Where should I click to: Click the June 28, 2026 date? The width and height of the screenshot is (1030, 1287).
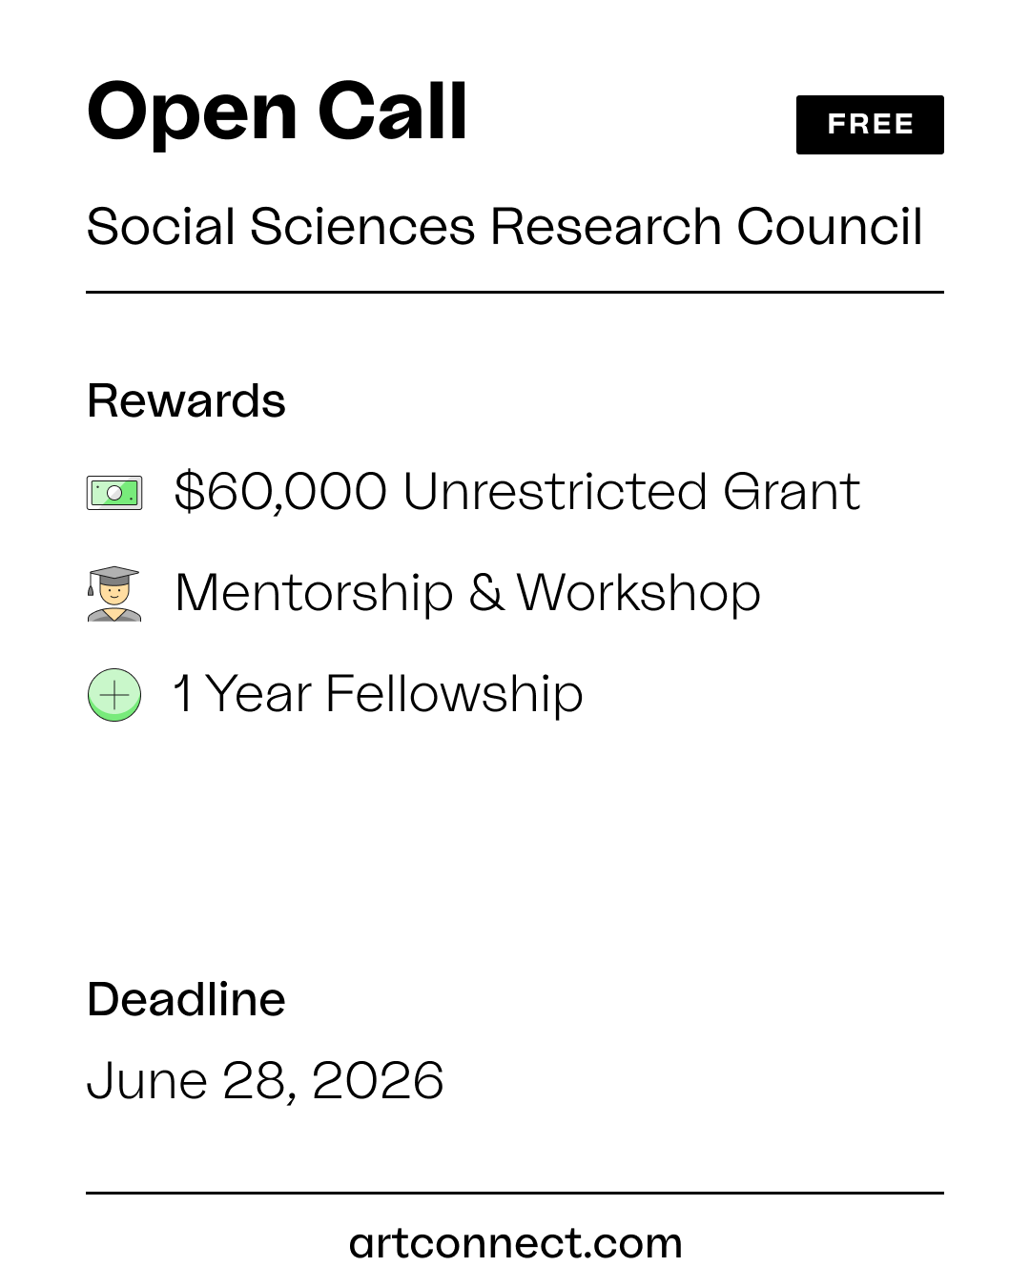pyautogui.click(x=265, y=1081)
